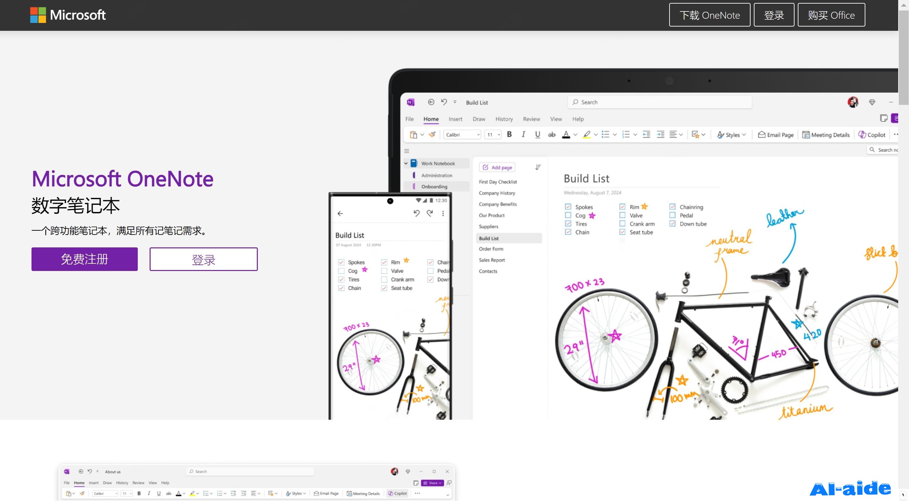Click the back arrow icon in the tablet title bar
This screenshot has width=909, height=501.
tap(431, 102)
